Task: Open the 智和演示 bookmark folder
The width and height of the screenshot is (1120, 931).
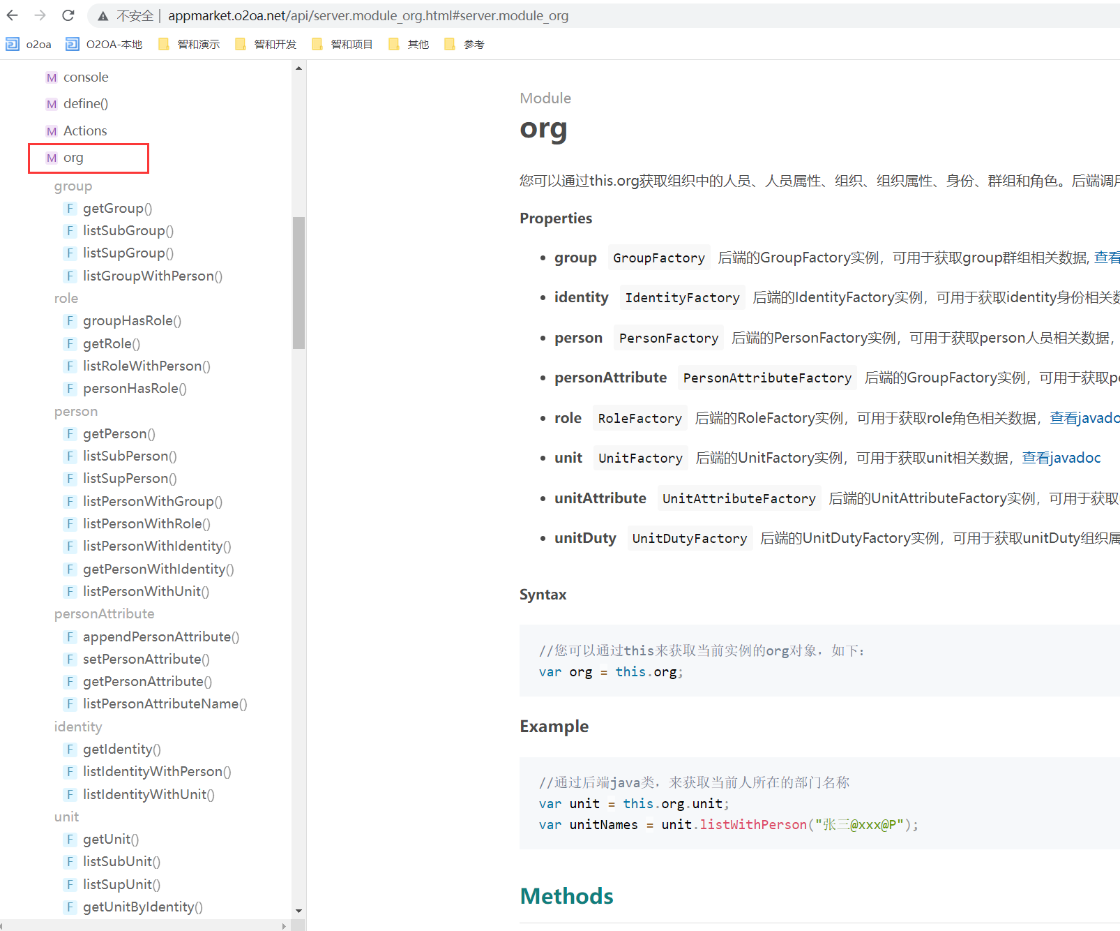Action: [189, 44]
